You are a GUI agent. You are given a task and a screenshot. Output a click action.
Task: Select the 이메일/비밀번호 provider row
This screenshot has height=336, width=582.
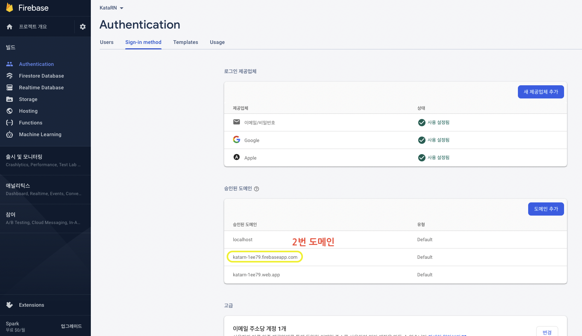[395, 123]
